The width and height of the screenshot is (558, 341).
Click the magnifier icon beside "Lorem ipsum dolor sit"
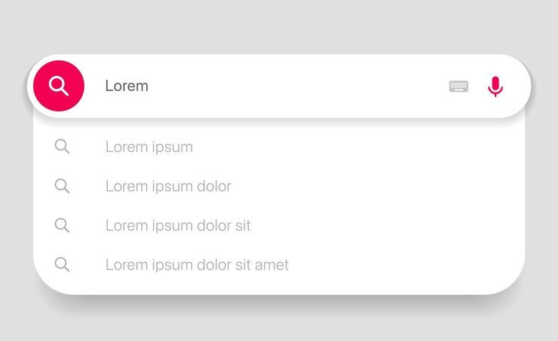[62, 225]
